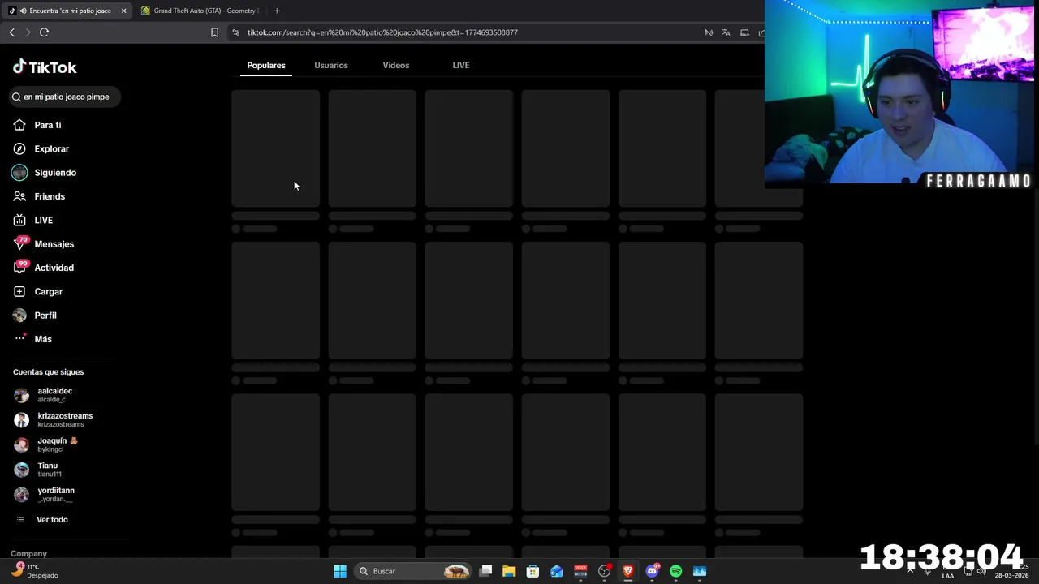1039x584 pixels.
Task: Reload the current page
Action: (44, 32)
